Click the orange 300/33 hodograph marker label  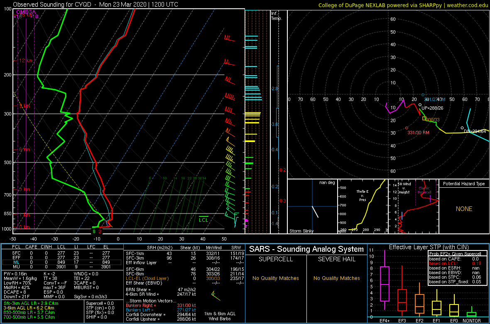(433, 120)
